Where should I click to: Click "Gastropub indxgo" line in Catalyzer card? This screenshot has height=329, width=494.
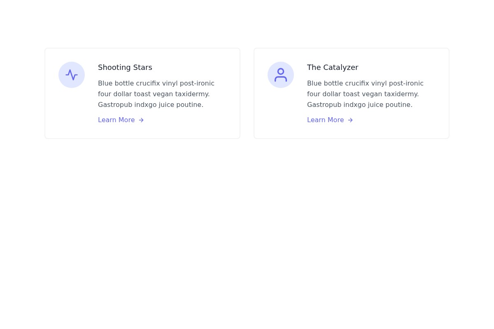[x=360, y=105]
